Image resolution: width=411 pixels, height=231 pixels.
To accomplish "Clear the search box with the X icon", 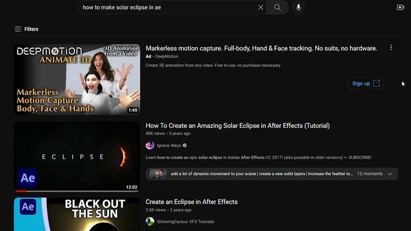I will (260, 7).
